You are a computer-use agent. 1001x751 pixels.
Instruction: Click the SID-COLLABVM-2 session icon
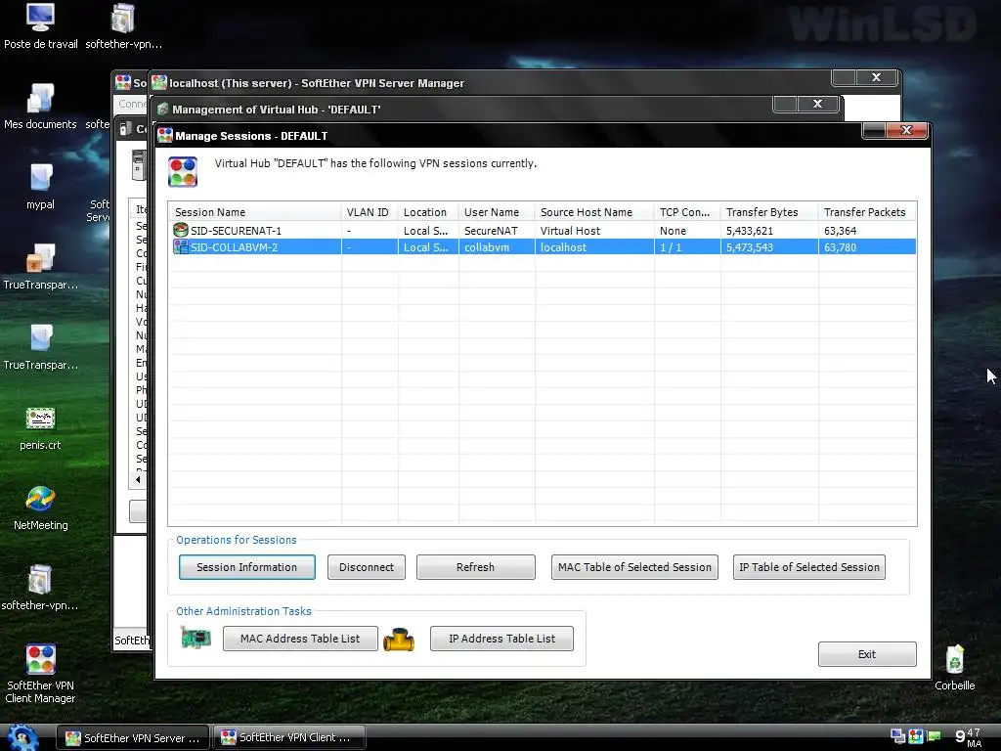[x=181, y=247]
